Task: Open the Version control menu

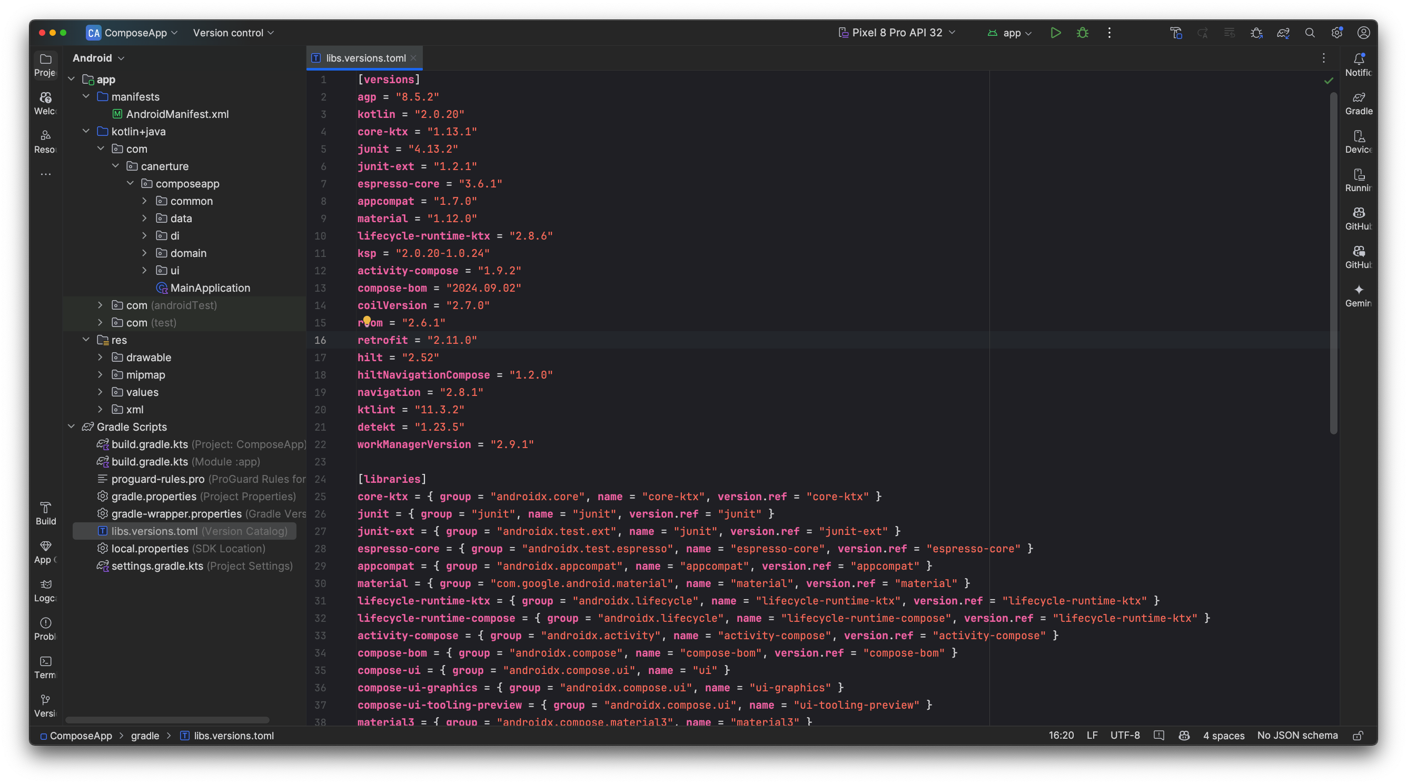Action: click(233, 33)
